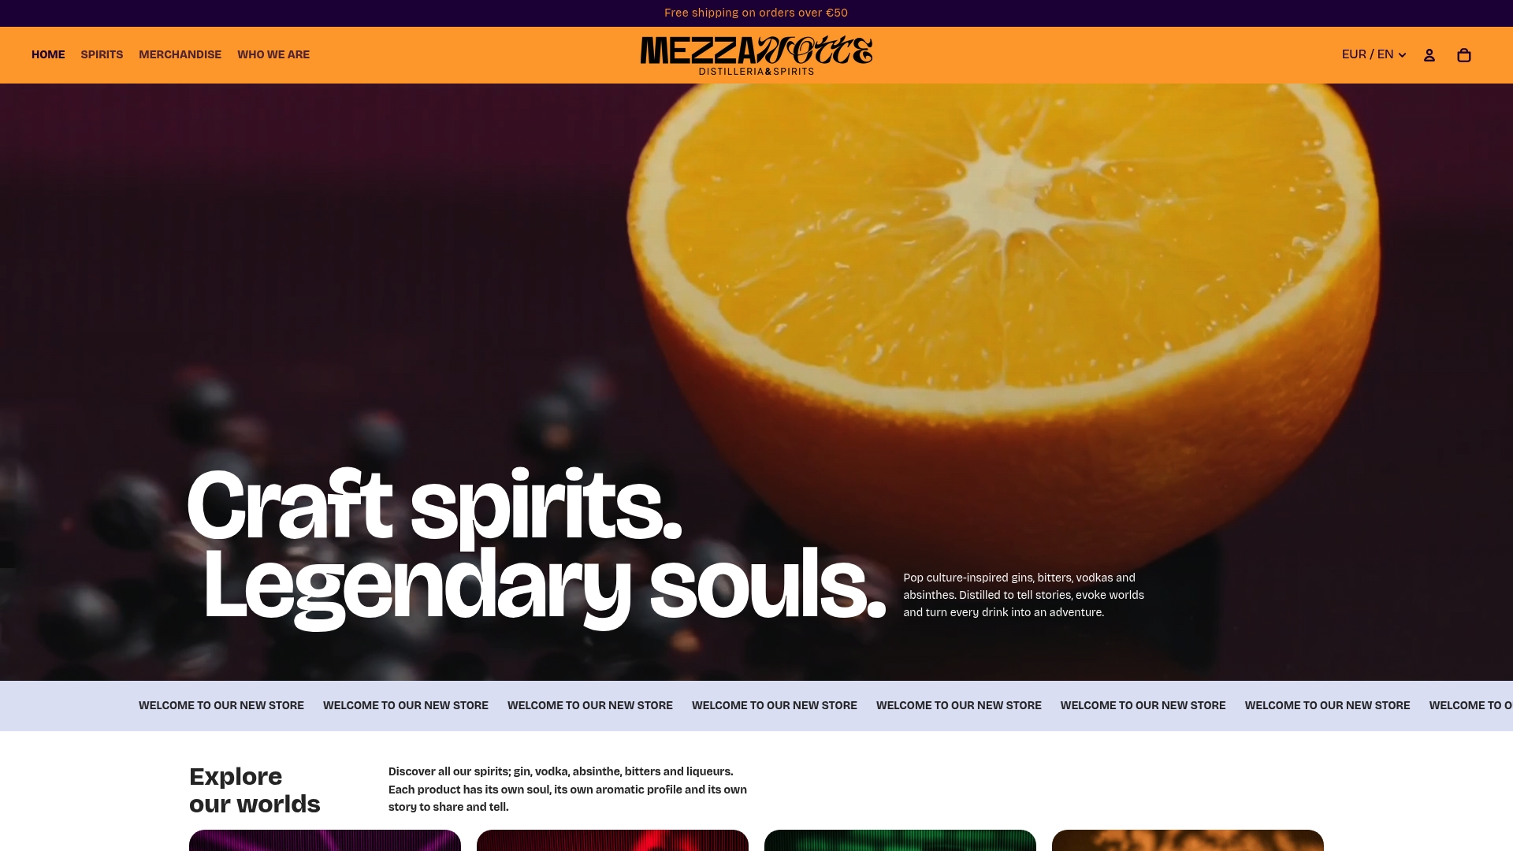
Task: Open the shopping bag cart icon
Action: [1464, 55]
